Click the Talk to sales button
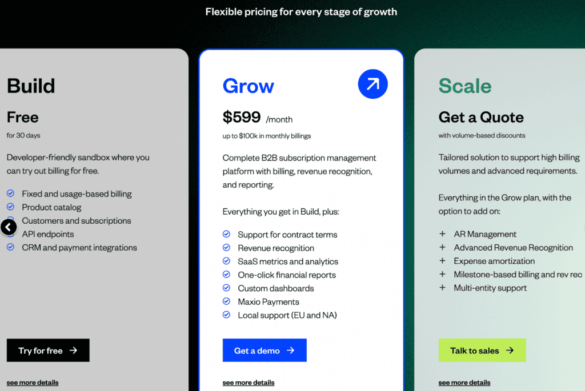Viewport: 585px width, 391px height. 482,350
